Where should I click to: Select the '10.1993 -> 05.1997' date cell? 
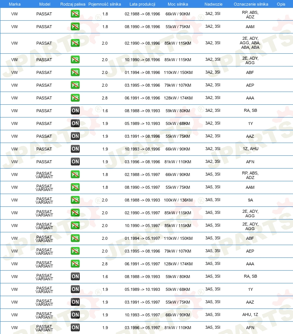(142, 315)
